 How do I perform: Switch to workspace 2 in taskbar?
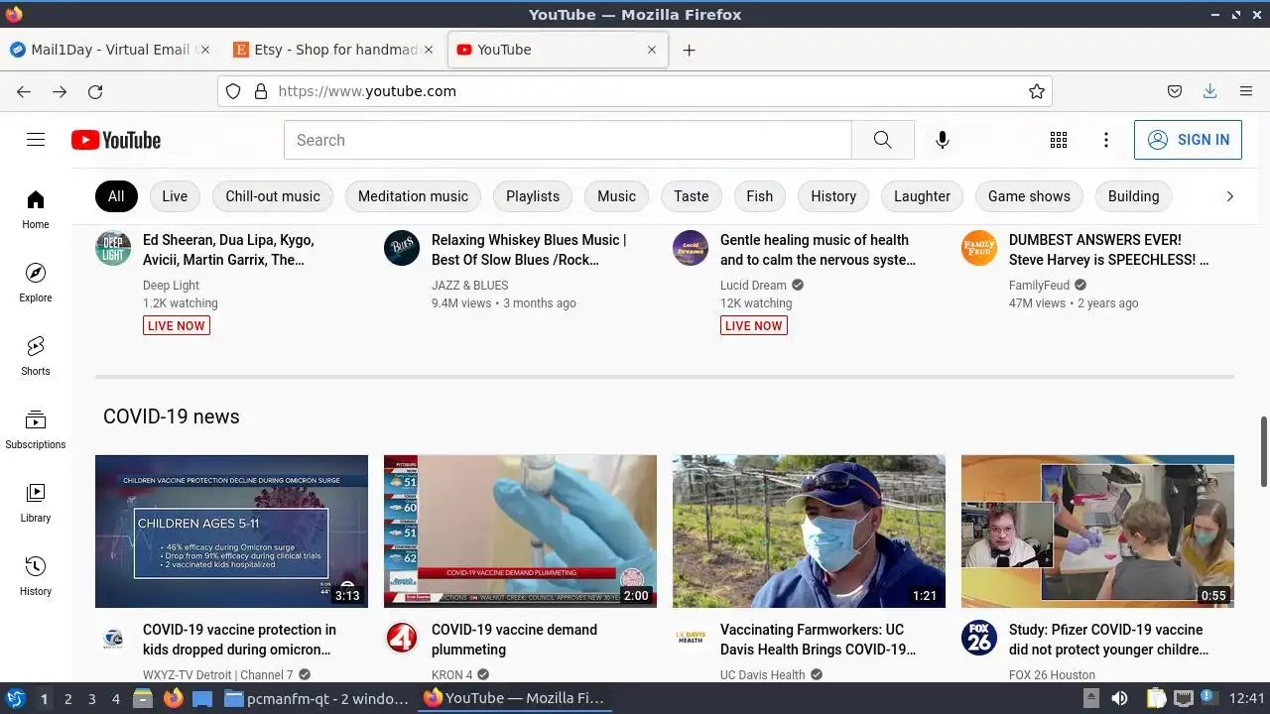[67, 699]
